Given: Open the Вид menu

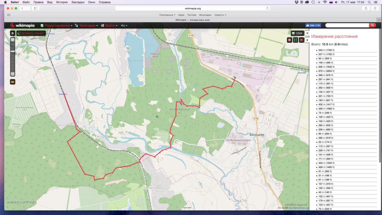Looking at the screenshot, I should [x=50, y=2].
